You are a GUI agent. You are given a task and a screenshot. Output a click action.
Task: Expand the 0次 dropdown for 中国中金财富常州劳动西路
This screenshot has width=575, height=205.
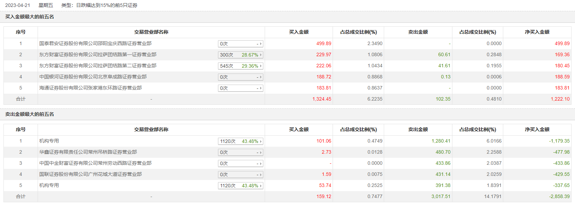point(240,163)
